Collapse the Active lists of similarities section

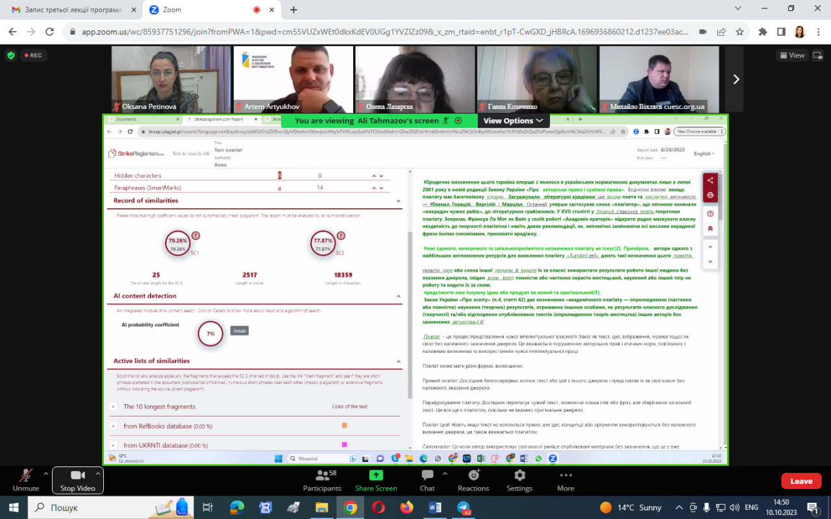(399, 361)
